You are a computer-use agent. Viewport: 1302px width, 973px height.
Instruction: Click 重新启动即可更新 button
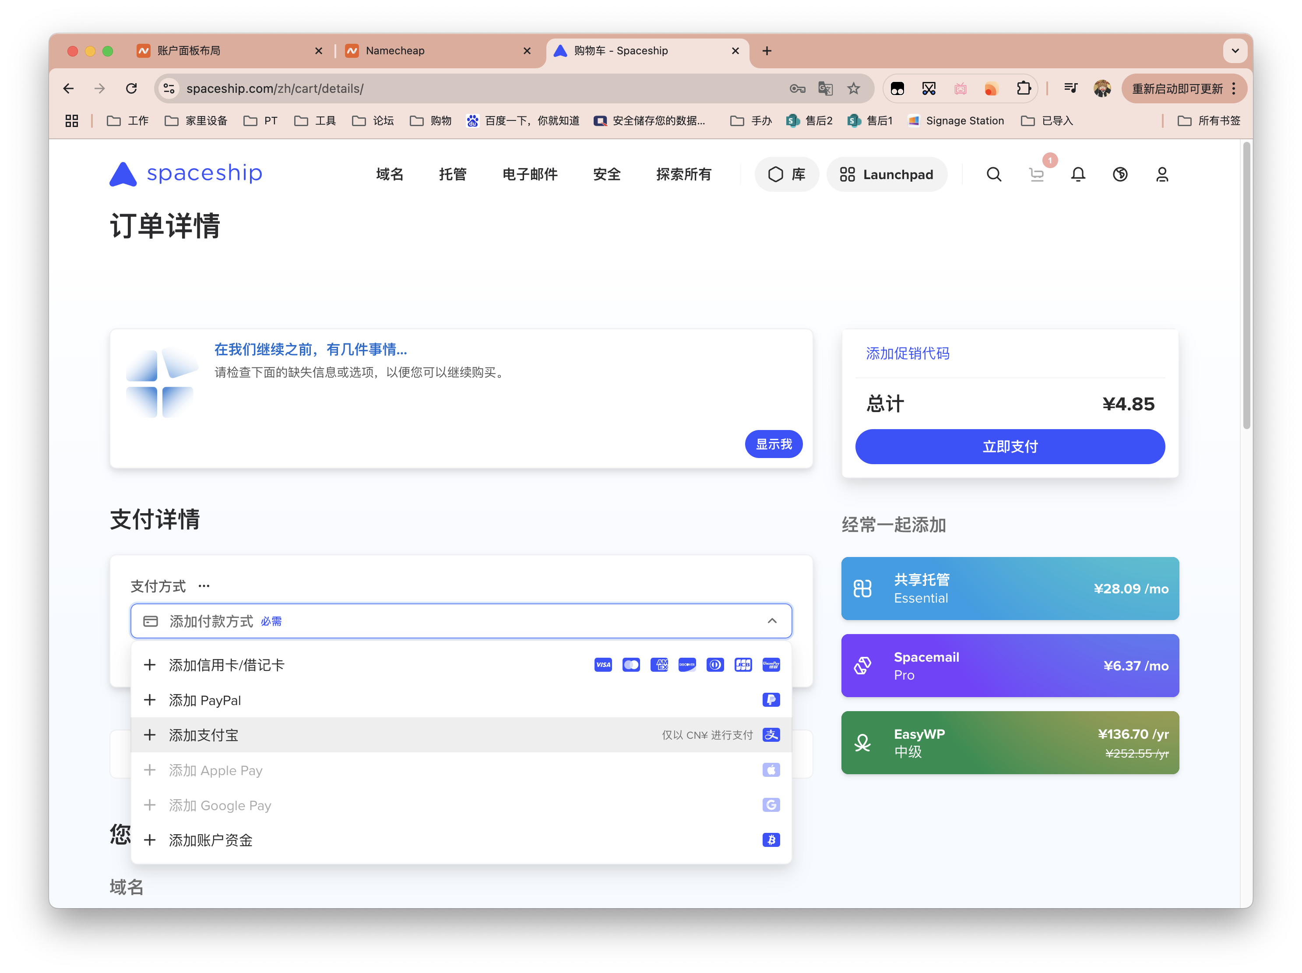(x=1184, y=88)
